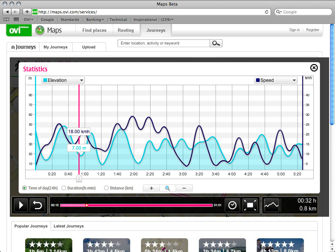Zoom out the chart with minus button
The image size is (335, 252).
pyautogui.click(x=184, y=188)
